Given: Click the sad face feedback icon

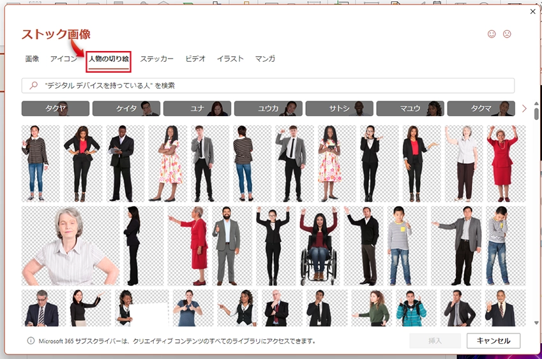Looking at the screenshot, I should coord(507,34).
